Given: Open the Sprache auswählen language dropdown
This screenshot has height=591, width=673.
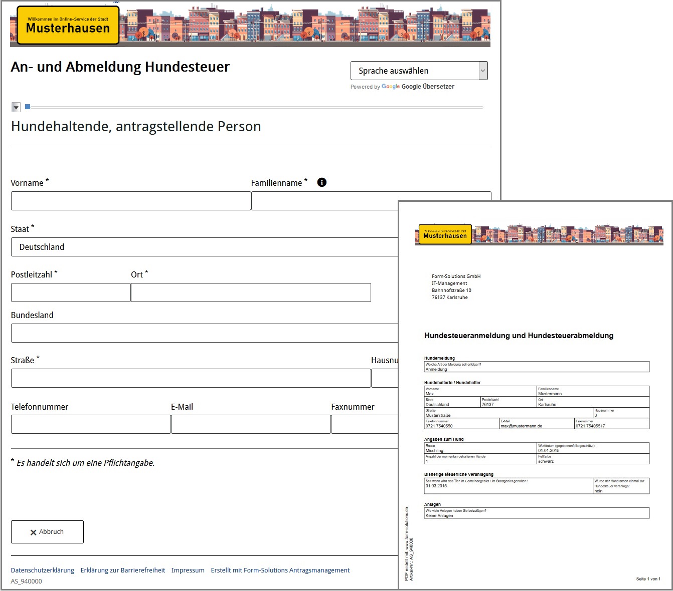Looking at the screenshot, I should tap(419, 71).
